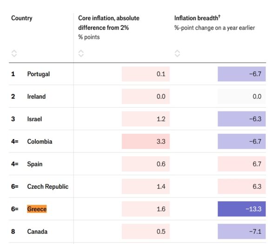
Task: Select the highlighted Greece country name
Action: click(x=37, y=209)
